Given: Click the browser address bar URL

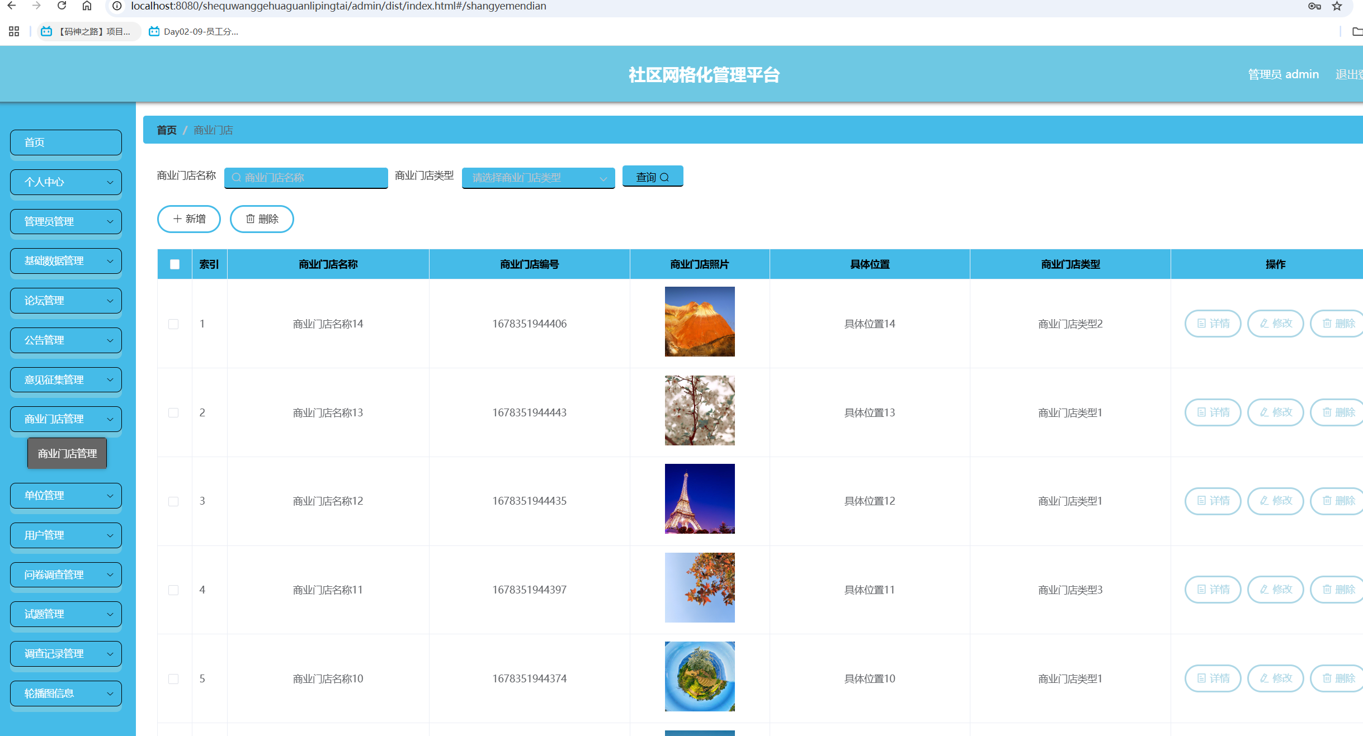Looking at the screenshot, I should [338, 6].
